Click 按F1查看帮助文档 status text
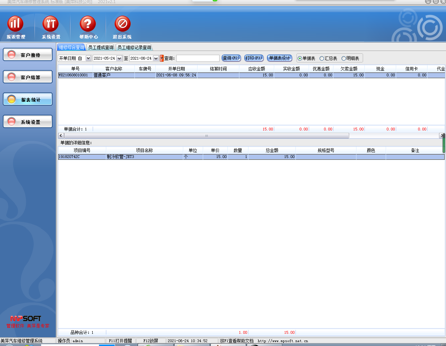This screenshot has height=346, width=446. pos(237,341)
